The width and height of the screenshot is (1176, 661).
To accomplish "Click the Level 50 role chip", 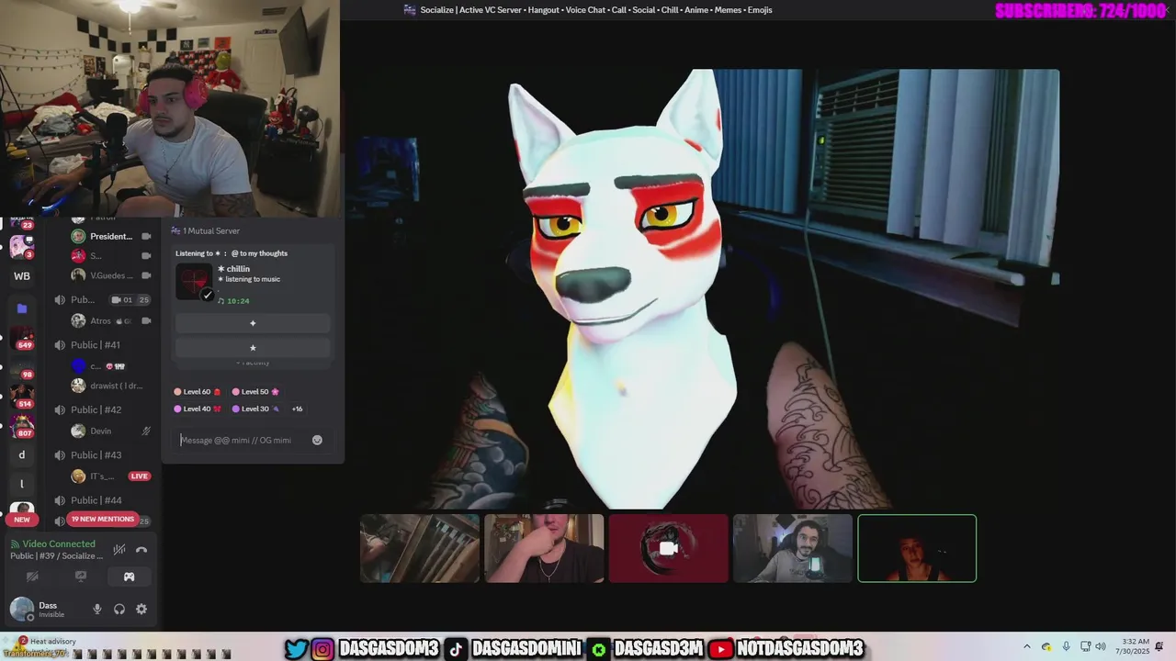I will pos(255,391).
